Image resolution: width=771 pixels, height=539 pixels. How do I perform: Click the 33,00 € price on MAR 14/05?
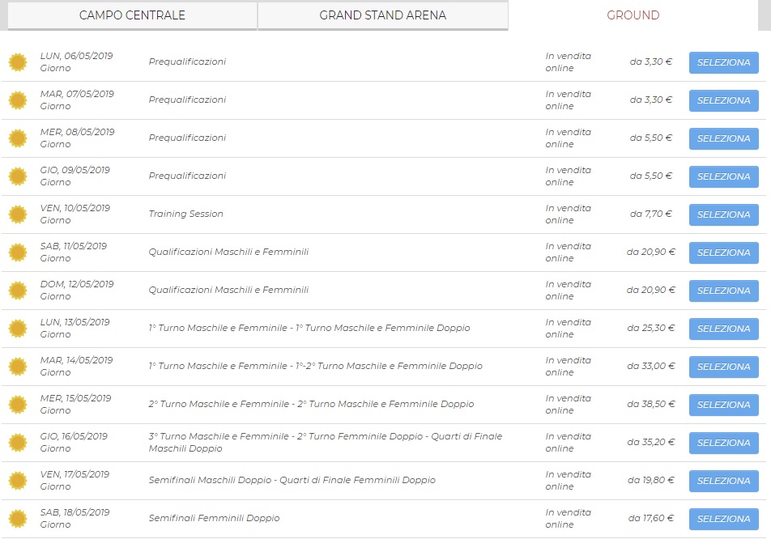tap(650, 366)
